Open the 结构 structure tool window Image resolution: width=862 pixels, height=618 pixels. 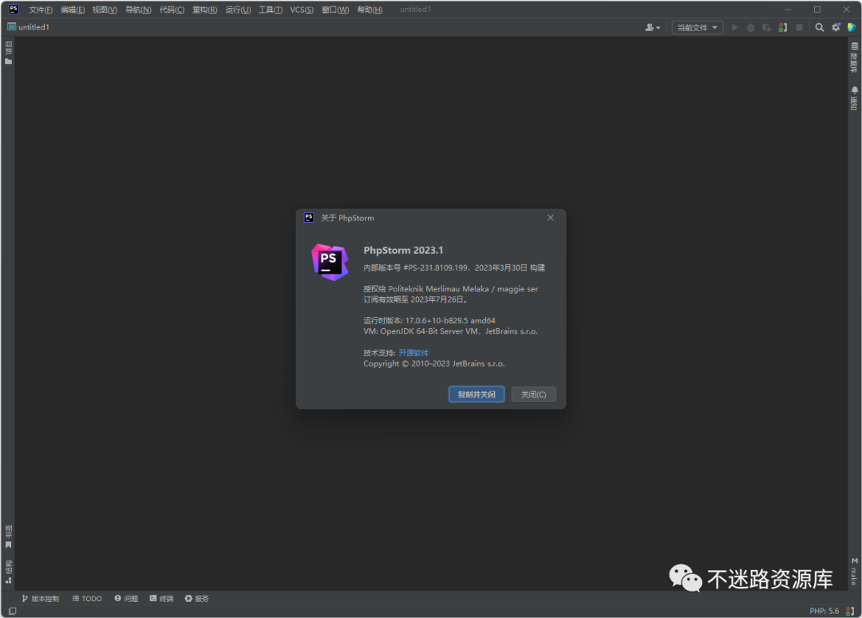8,572
